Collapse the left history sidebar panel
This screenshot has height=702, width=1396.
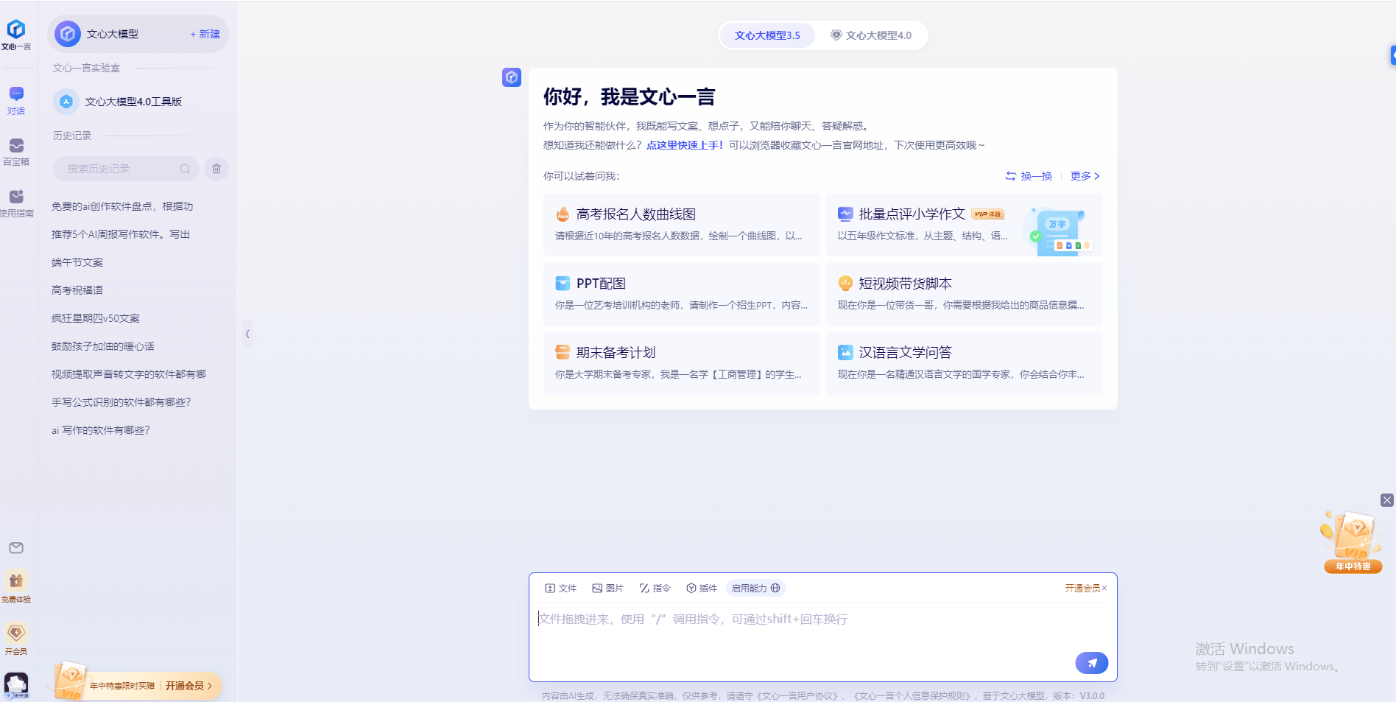point(247,334)
